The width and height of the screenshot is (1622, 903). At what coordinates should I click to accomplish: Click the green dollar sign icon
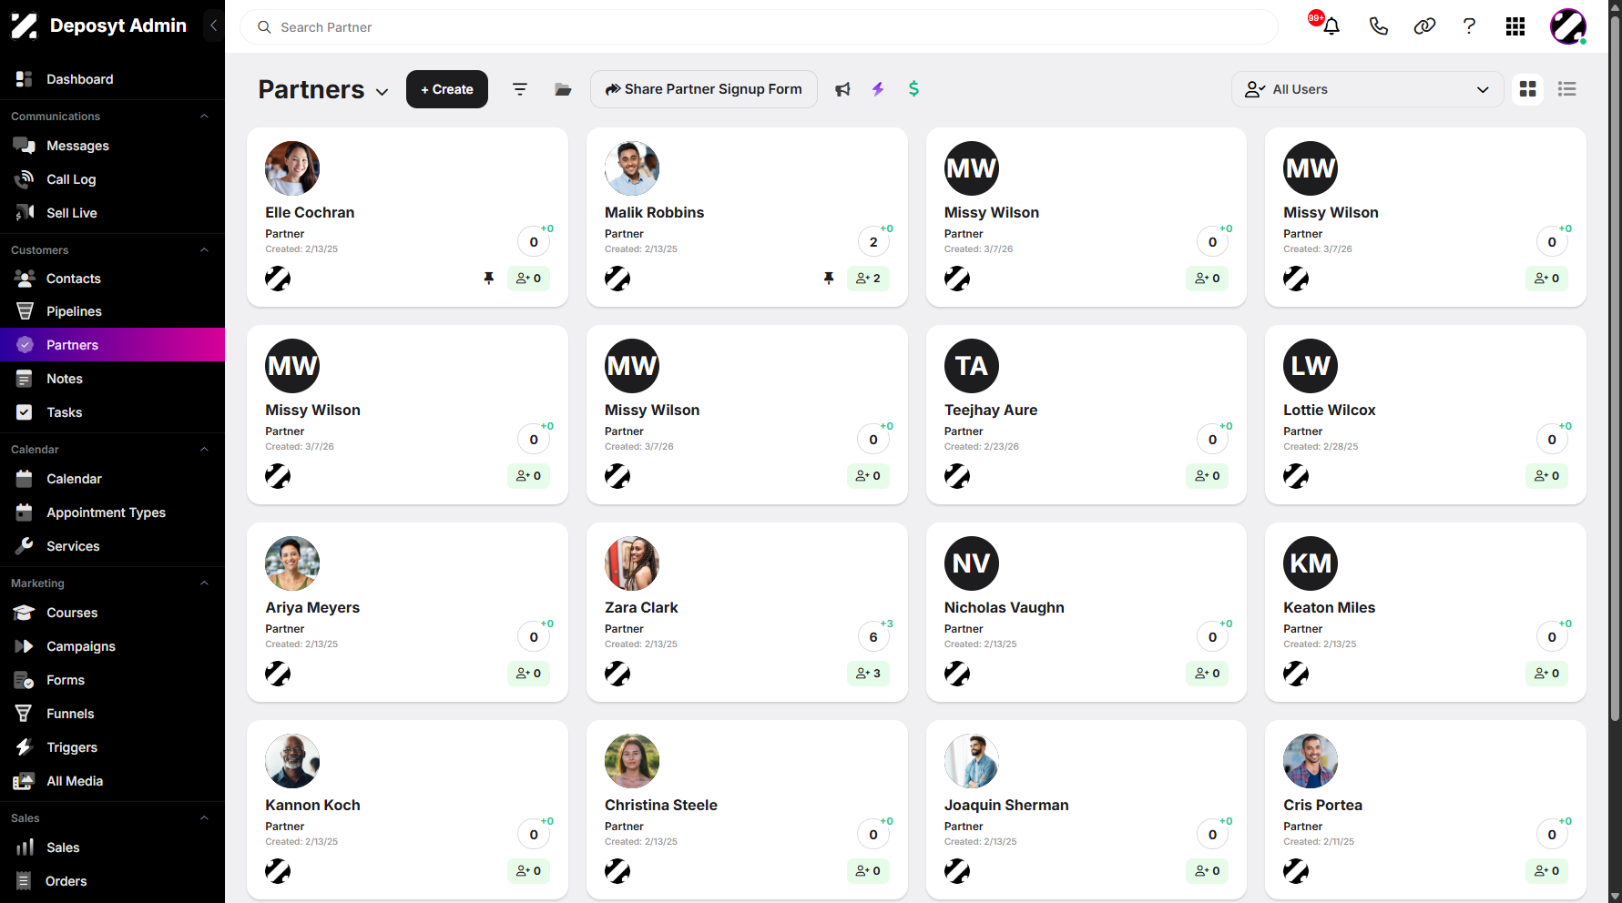[913, 89]
